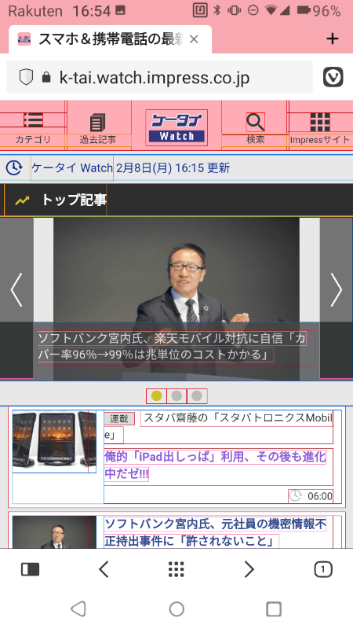Close the スマホ＆携帯電話 browser tab
This screenshot has height=629, width=353.
click(194, 39)
